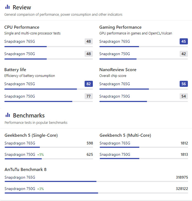Click the bar-chart icon beside Benchmarks
The height and width of the screenshot is (201, 192).
point(8,115)
